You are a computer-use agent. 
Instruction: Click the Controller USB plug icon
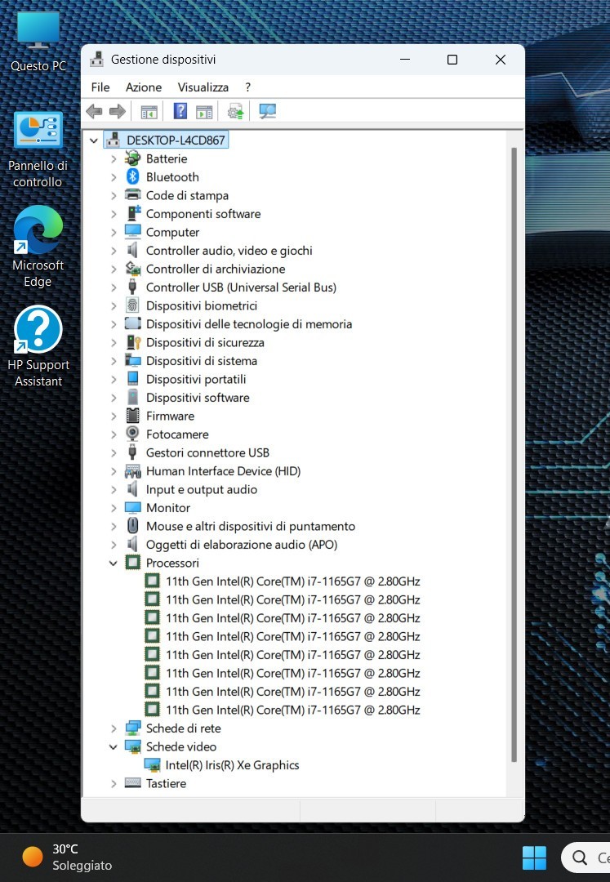132,287
